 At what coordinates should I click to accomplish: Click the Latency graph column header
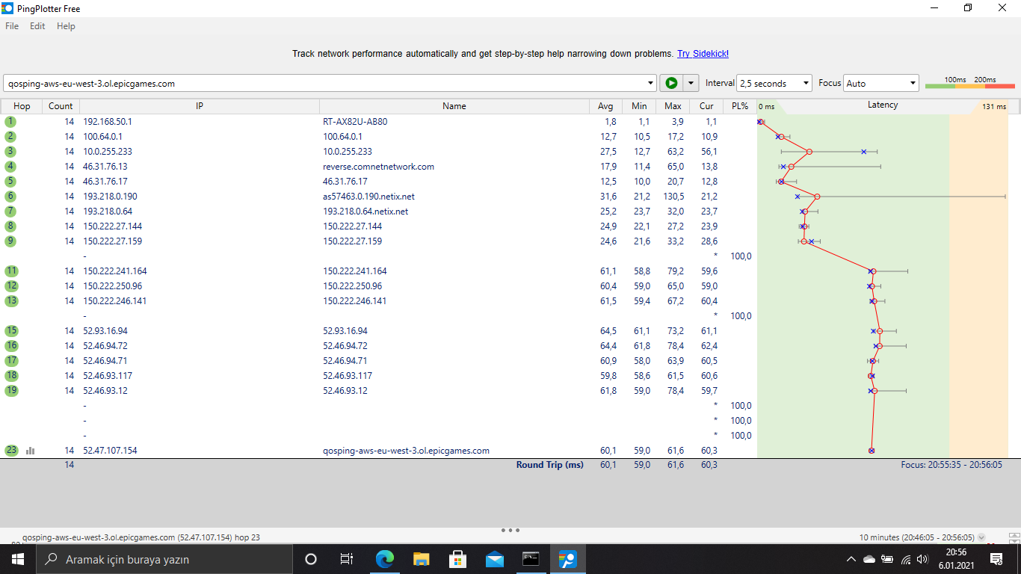pos(883,106)
